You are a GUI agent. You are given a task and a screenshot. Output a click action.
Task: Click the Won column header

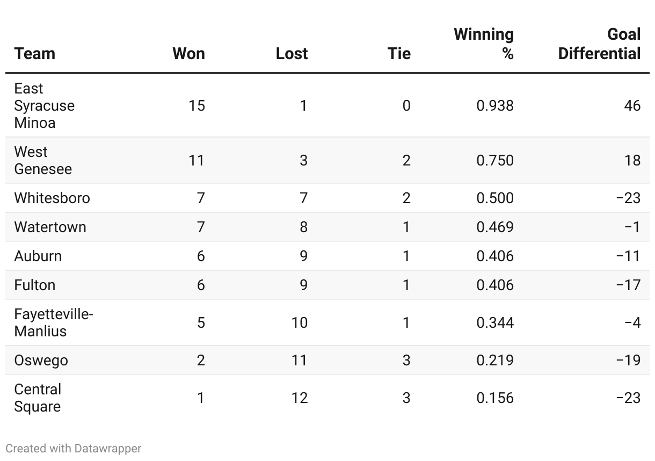click(188, 54)
